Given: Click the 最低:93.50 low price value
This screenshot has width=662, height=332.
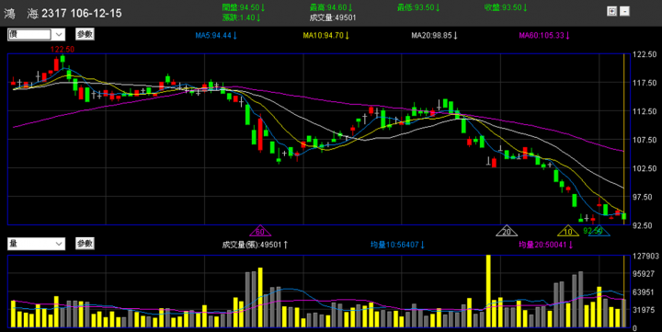Looking at the screenshot, I should point(418,7).
